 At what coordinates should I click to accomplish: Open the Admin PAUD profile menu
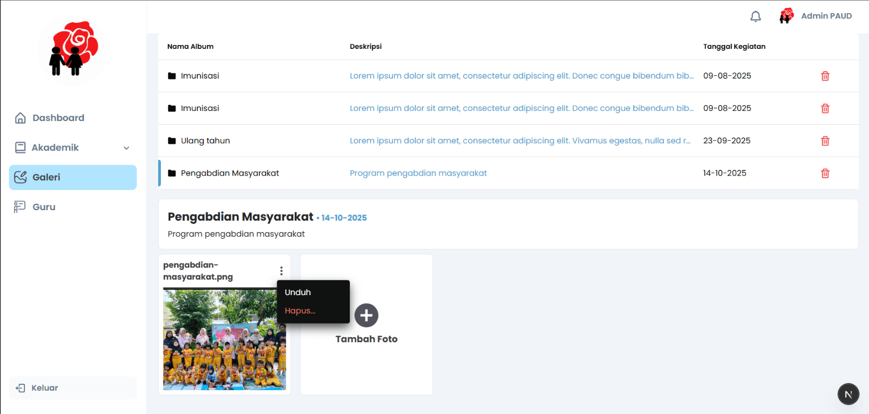pyautogui.click(x=816, y=16)
